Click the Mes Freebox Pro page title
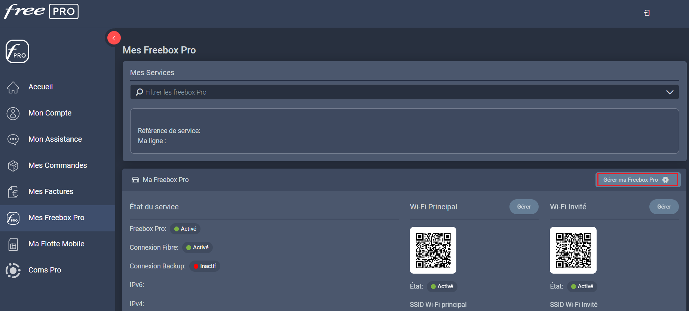This screenshot has width=689, height=311. [x=159, y=50]
